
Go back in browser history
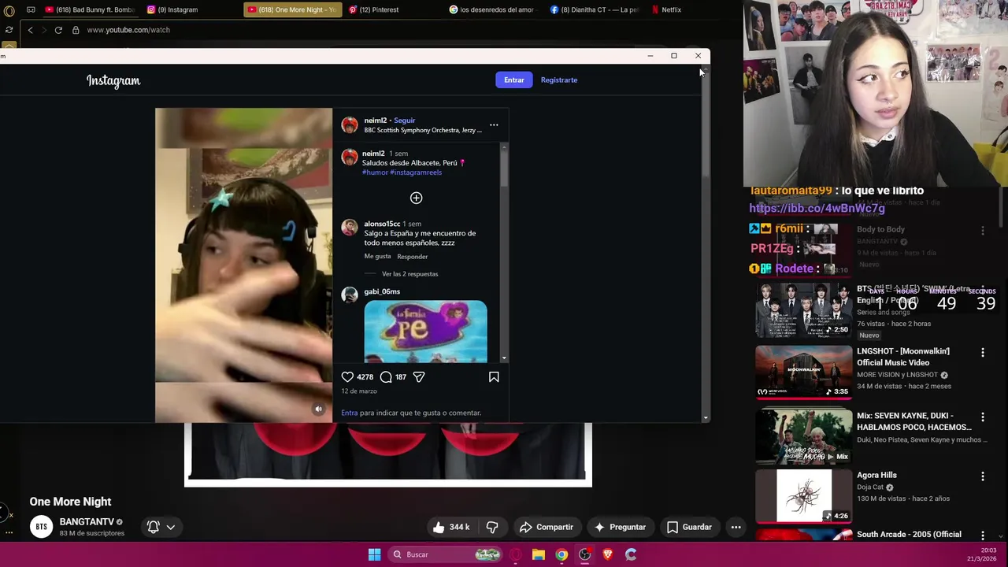pyautogui.click(x=30, y=30)
